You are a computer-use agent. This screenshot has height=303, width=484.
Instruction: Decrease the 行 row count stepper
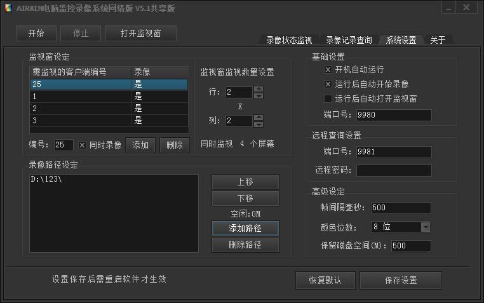point(259,96)
